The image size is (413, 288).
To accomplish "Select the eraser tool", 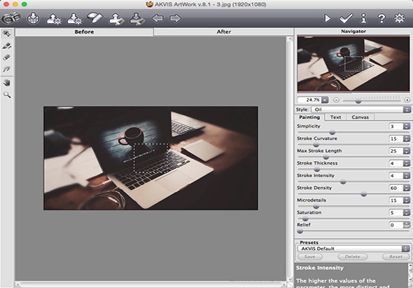I will click(6, 57).
